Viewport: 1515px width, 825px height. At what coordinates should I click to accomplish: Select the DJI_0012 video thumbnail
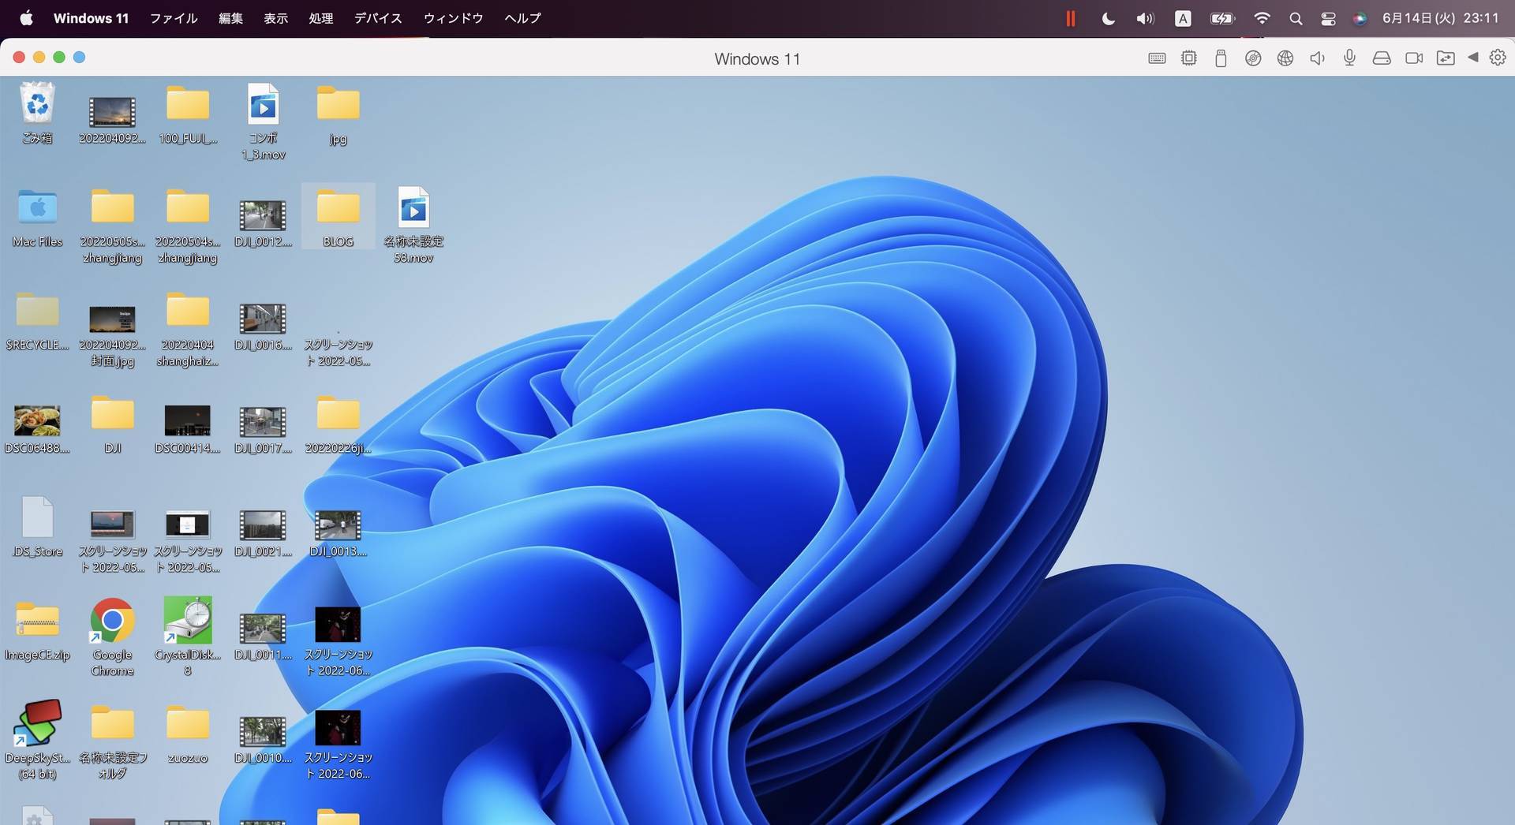[x=263, y=223]
